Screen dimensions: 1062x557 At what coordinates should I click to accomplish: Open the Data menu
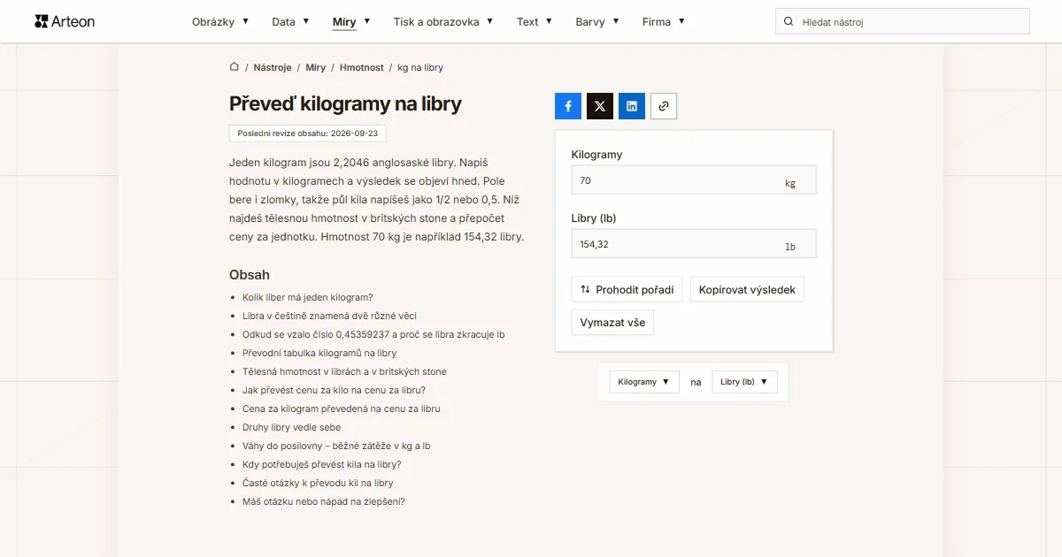[290, 22]
